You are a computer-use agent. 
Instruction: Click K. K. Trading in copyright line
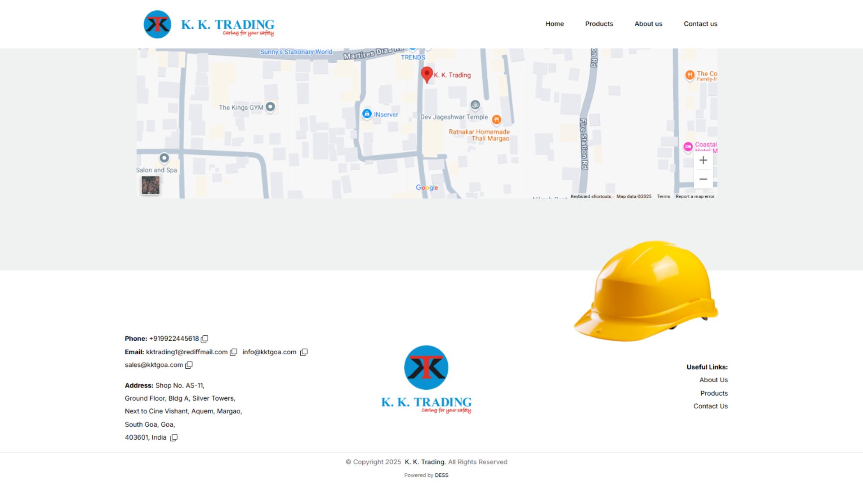point(424,462)
